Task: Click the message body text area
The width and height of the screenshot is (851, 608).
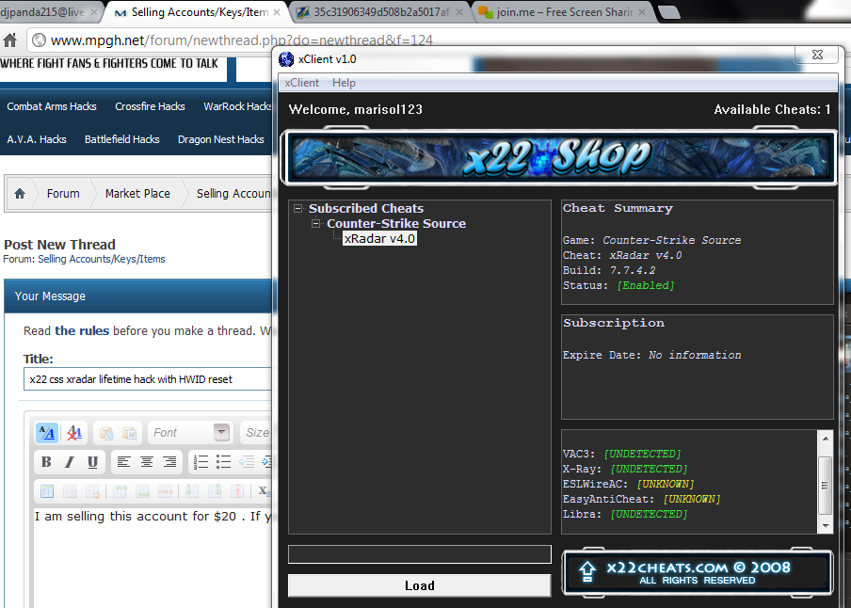Action: point(153,558)
